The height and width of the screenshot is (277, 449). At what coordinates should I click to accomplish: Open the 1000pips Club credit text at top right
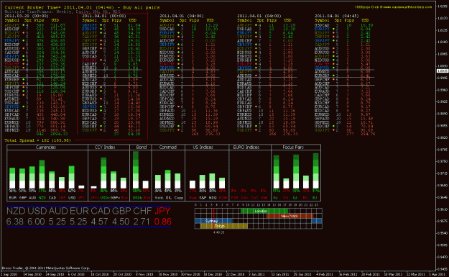pos(393,7)
